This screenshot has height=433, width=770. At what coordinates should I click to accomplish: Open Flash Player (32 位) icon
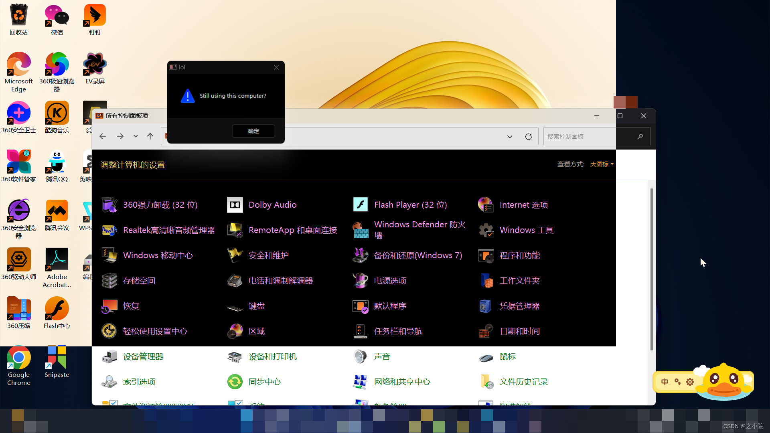pos(360,205)
